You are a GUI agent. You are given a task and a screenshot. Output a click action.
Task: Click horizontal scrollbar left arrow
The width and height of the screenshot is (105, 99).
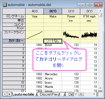(x=76, y=94)
